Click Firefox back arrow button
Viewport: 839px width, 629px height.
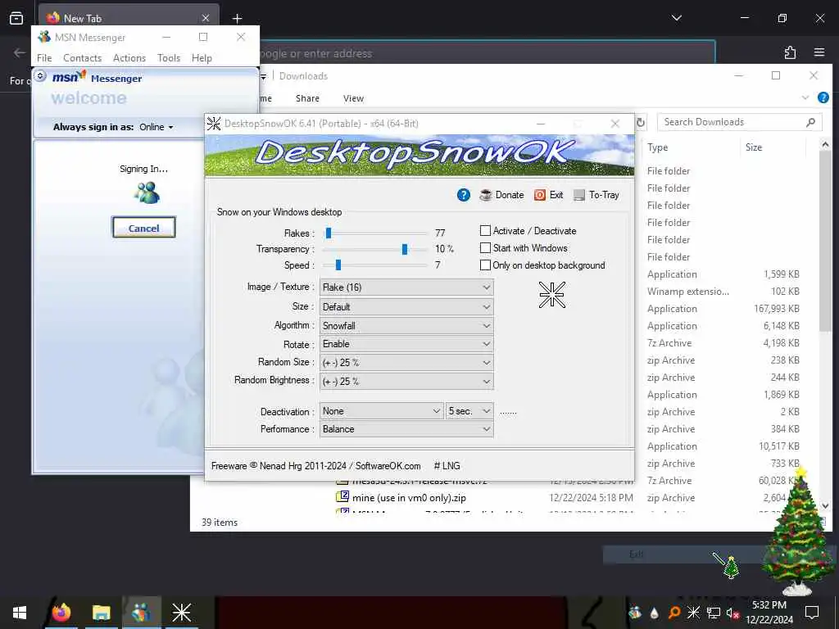20,52
